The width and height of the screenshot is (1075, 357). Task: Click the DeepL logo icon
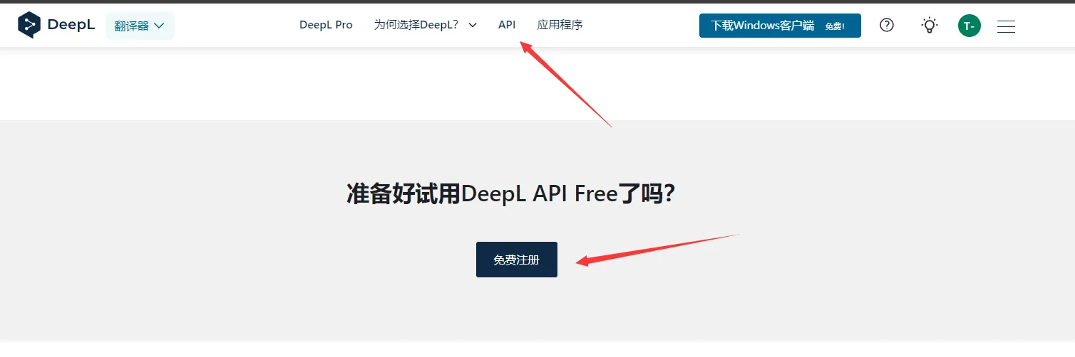click(29, 25)
